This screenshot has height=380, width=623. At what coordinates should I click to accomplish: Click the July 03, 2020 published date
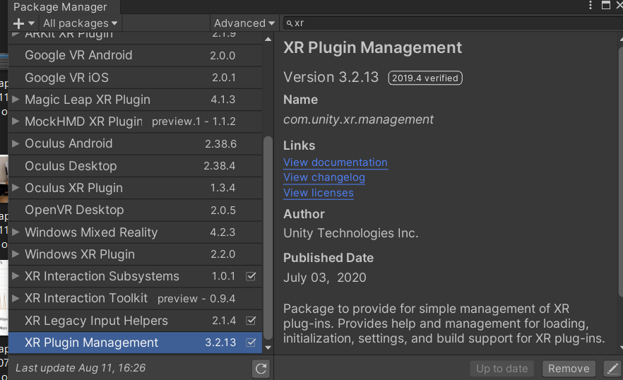point(325,278)
